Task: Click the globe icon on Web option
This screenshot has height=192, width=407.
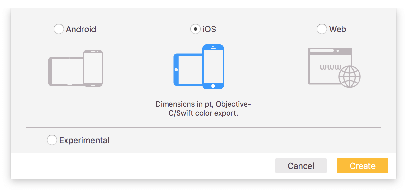Action: pyautogui.click(x=350, y=77)
